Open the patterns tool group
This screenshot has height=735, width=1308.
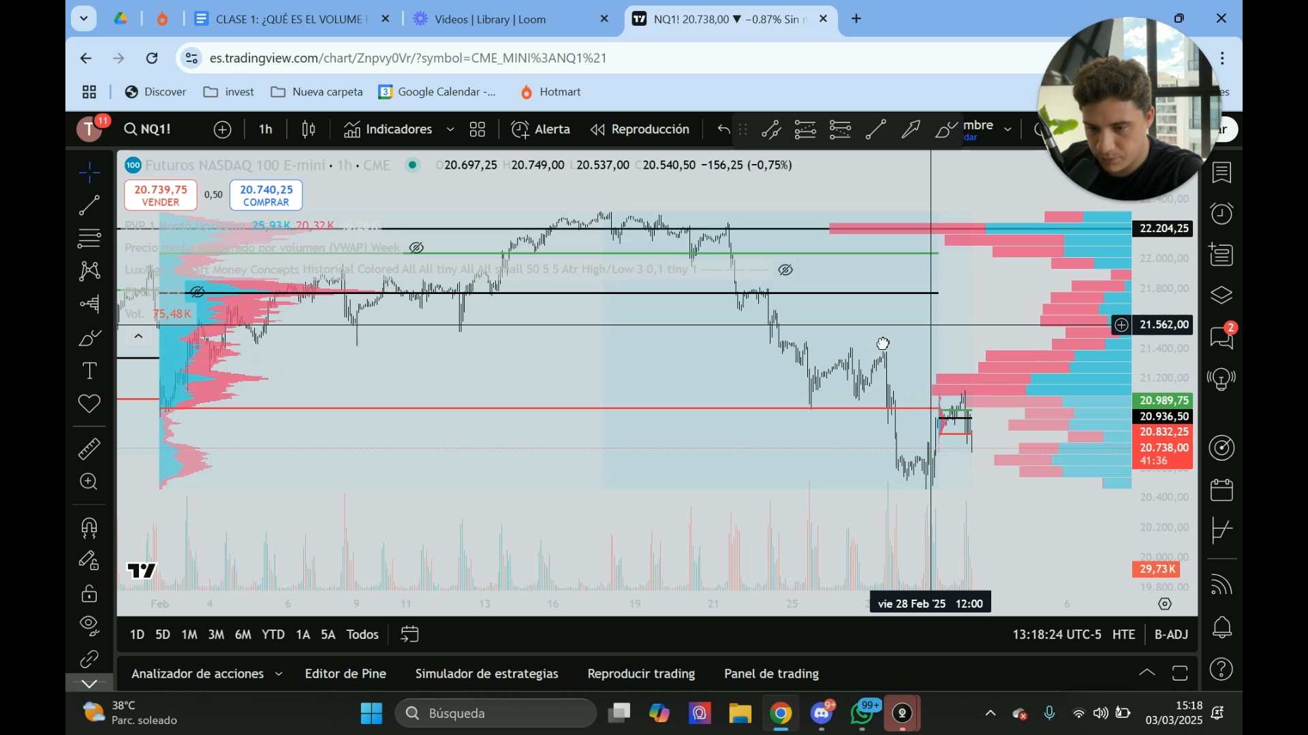[x=89, y=271]
